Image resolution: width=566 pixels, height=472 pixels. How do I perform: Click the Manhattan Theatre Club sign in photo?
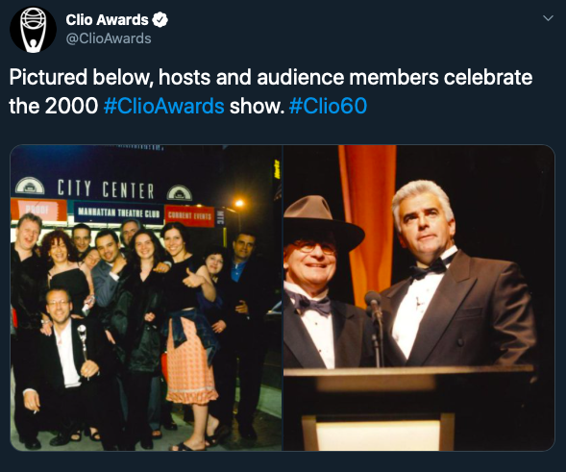point(119,212)
